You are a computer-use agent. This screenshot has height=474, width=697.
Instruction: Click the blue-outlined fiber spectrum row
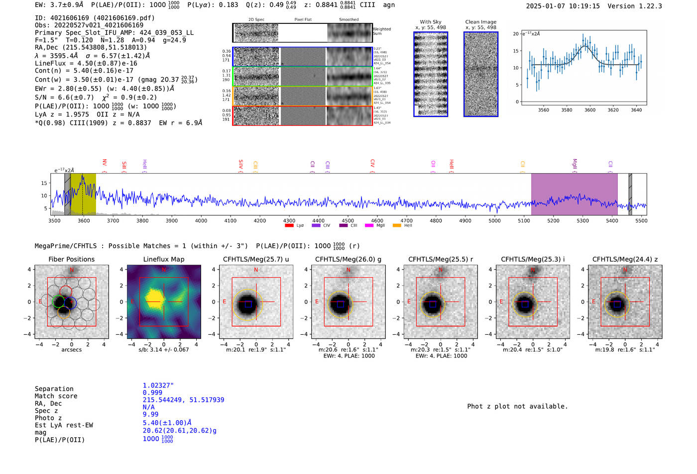[x=302, y=57]
